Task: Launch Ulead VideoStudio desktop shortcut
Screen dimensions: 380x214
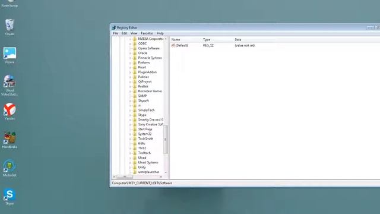Action: pyautogui.click(x=9, y=81)
